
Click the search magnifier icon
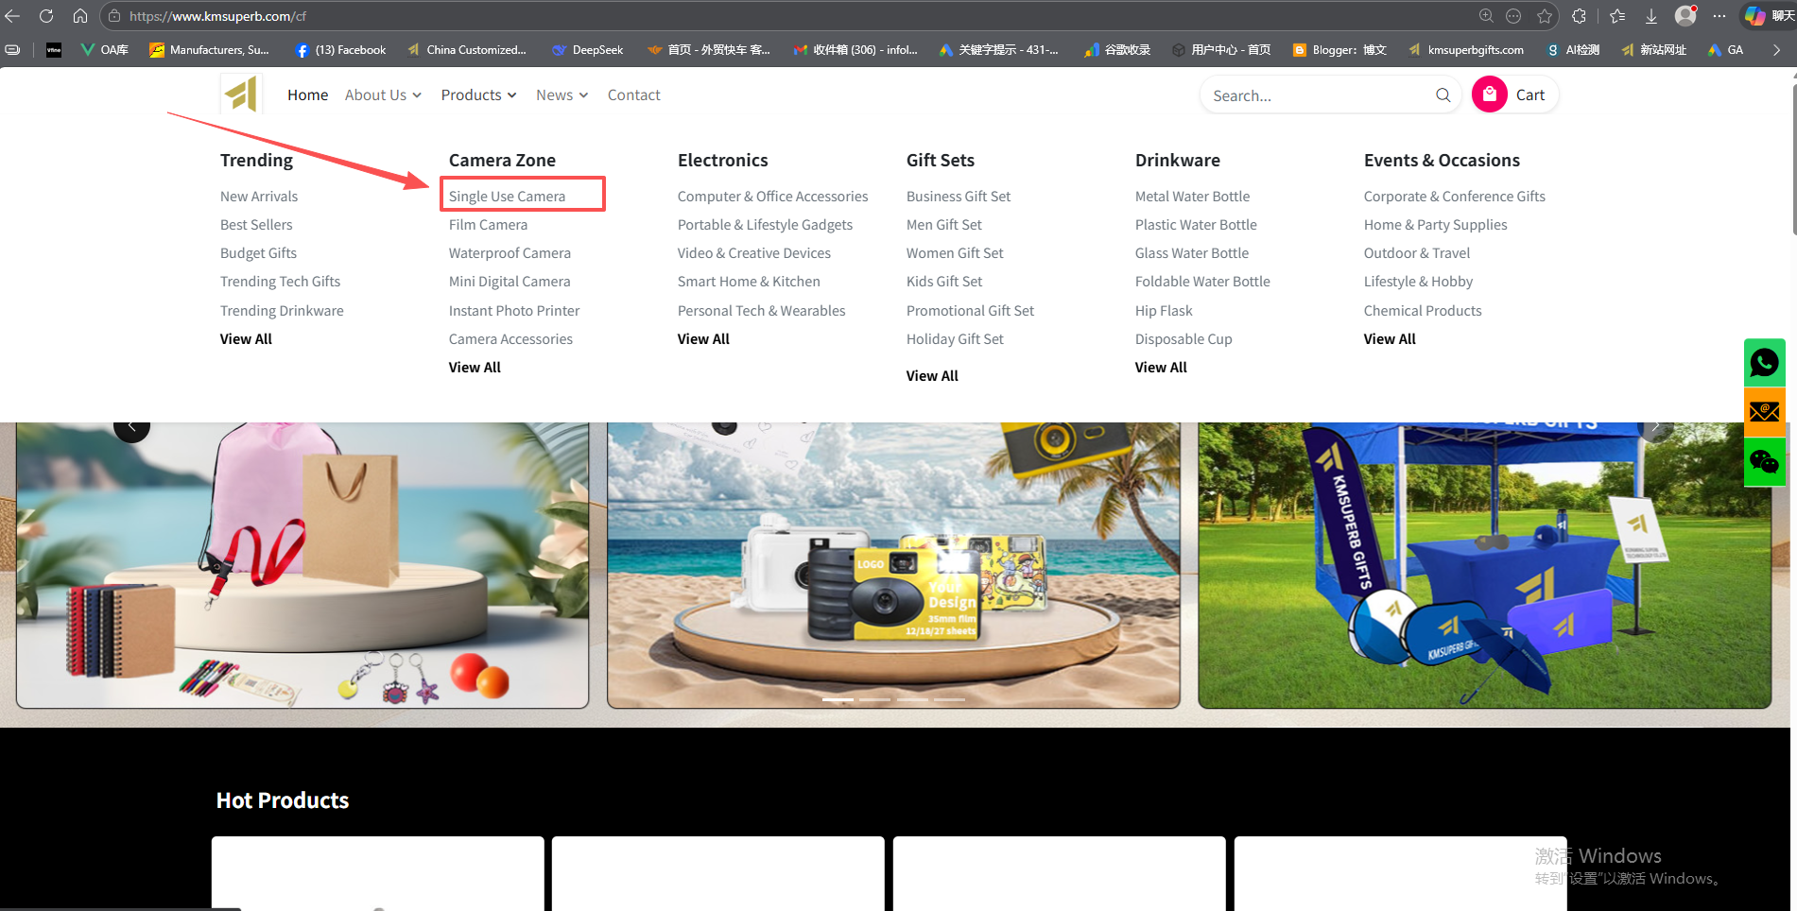click(x=1443, y=95)
